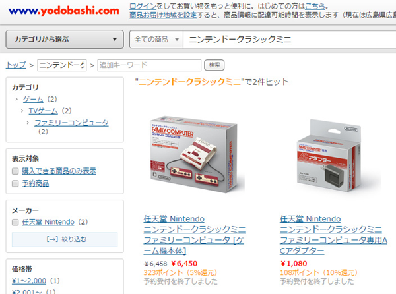This screenshot has width=396, height=294.
Task: Click the 追加キーワード input field
Action: (x=149, y=65)
